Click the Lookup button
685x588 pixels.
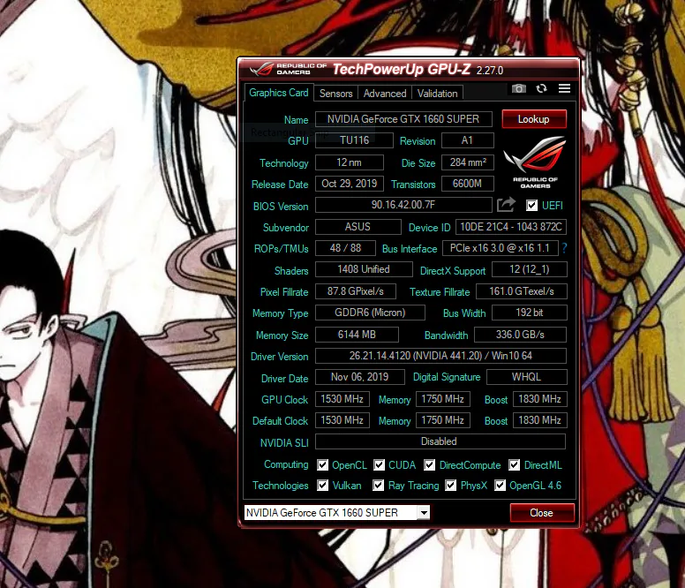[x=534, y=119]
